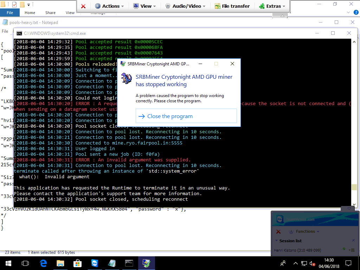360x270 pixels.
Task: Open the File tab in Explorer ribbon
Action: (x=9, y=13)
